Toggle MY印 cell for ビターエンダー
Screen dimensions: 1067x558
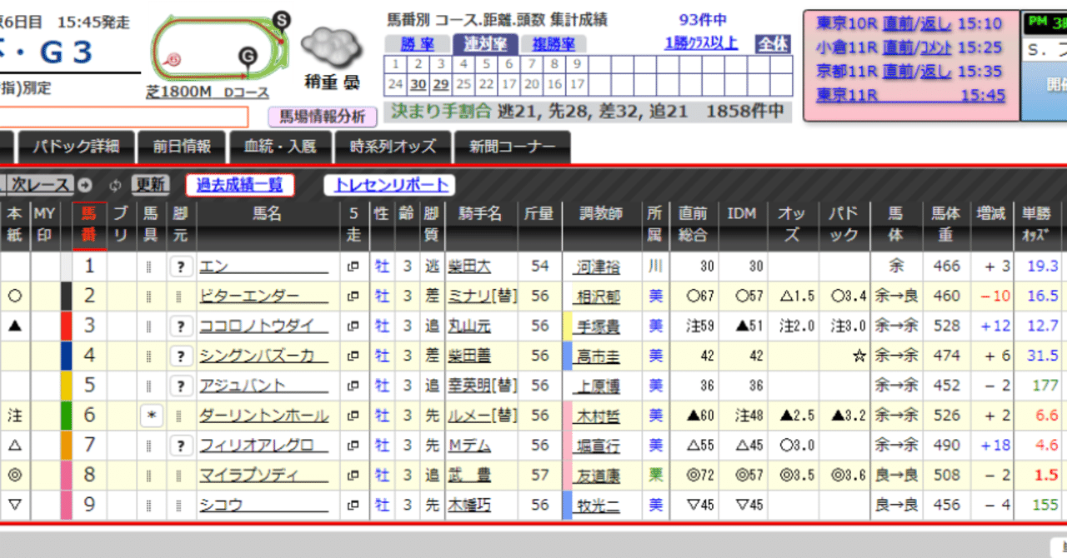tap(45, 295)
